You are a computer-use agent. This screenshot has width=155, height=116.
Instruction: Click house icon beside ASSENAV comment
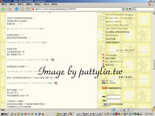coord(53,60)
